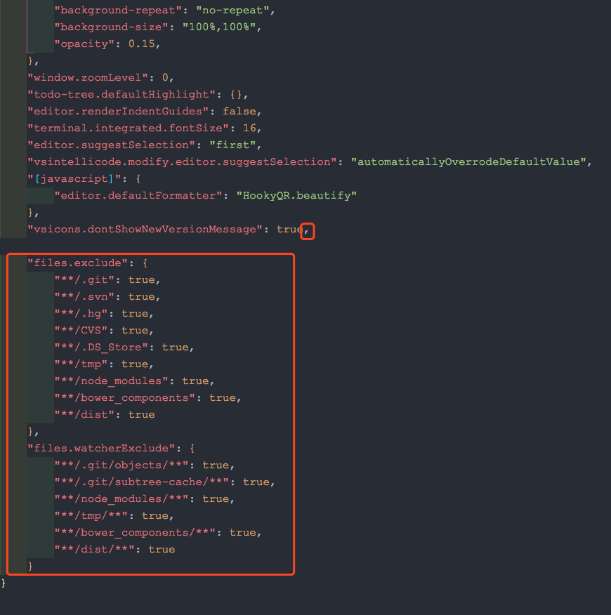Click the "**/.git/objects/**" watcher pattern
Viewport: 611px width, 615px height.
click(x=121, y=465)
